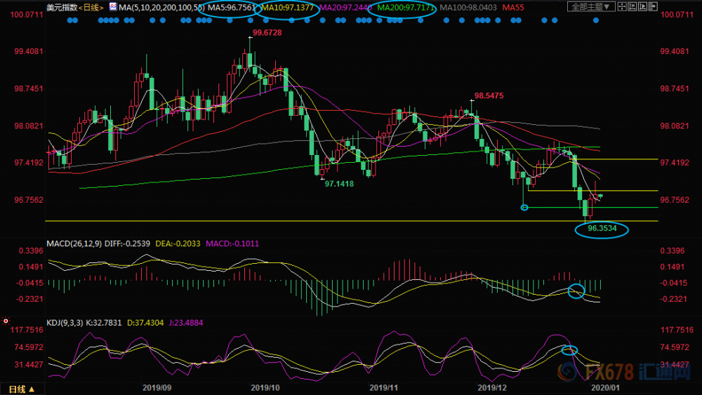702x395 pixels.
Task: Click the MA10:97.1377 value
Action: click(287, 8)
